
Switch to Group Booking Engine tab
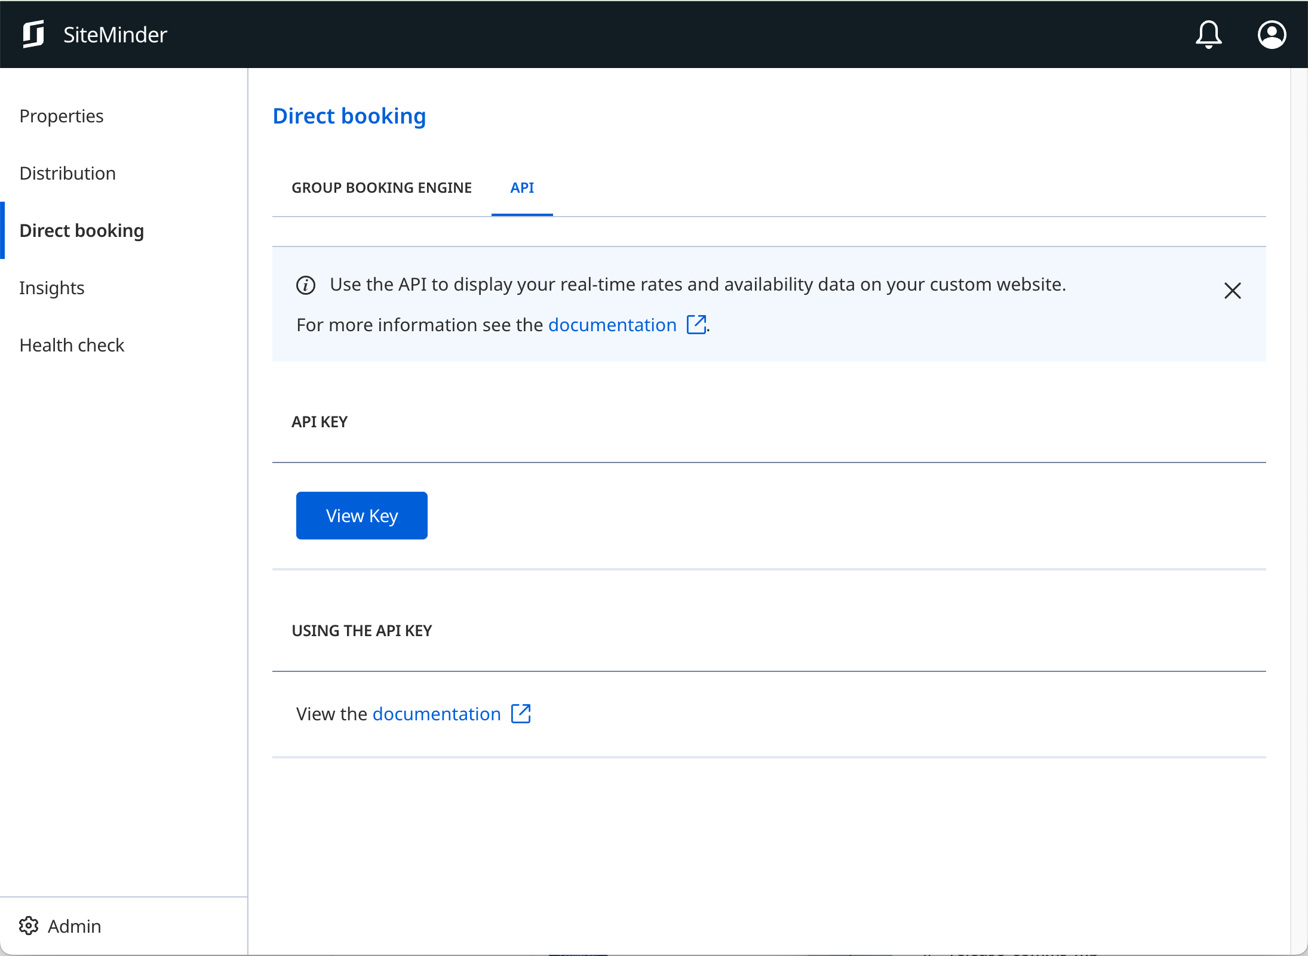pyautogui.click(x=382, y=187)
